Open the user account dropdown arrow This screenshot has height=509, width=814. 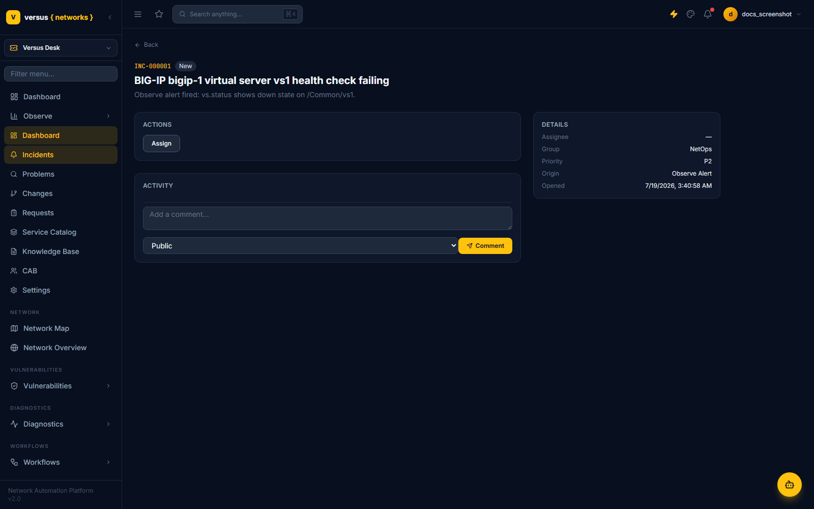(x=799, y=14)
